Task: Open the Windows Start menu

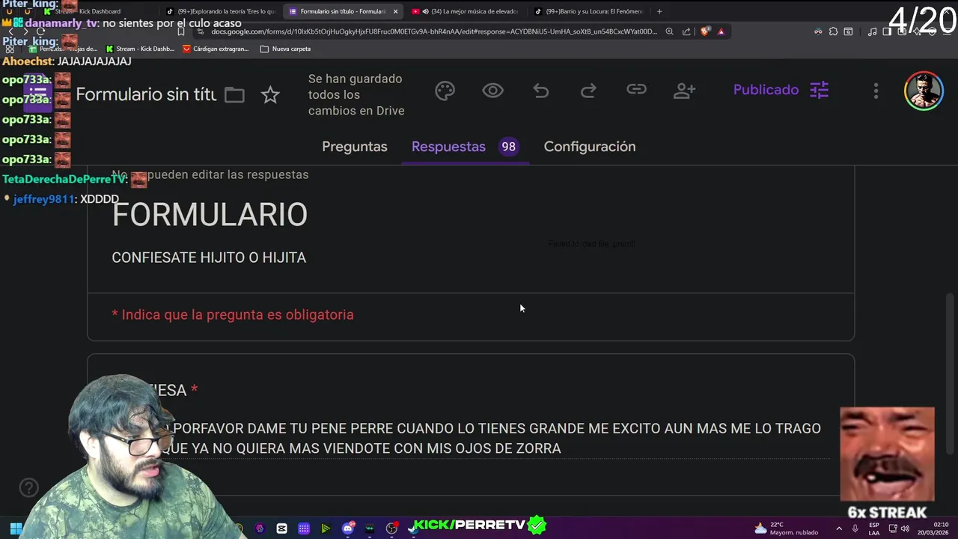Action: (16, 529)
